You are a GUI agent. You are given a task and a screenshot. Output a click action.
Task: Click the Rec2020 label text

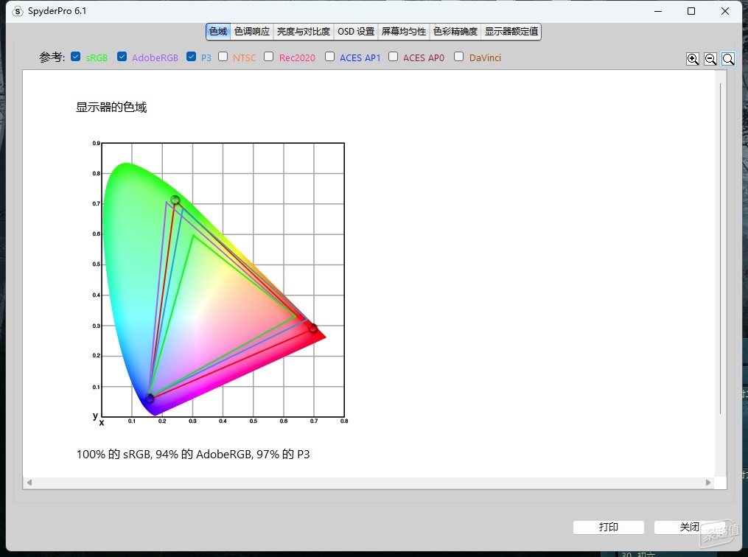(297, 57)
